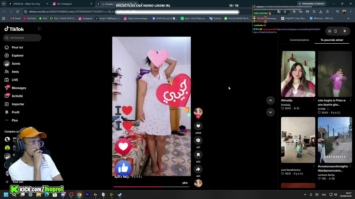Share the video with the arrow icon
This screenshot has width=355, height=199.
[x=198, y=169]
